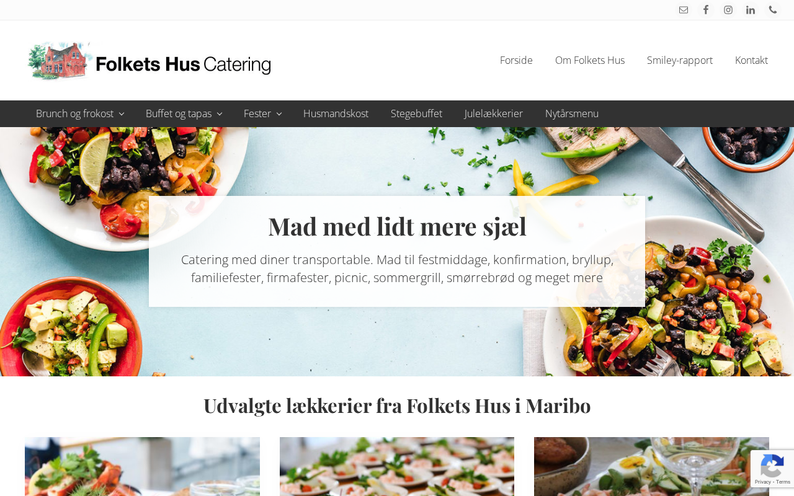Open the Facebook social icon

click(x=706, y=10)
